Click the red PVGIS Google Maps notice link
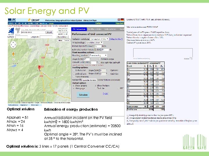Screen dimensions: 209x156 [x=38, y=26]
